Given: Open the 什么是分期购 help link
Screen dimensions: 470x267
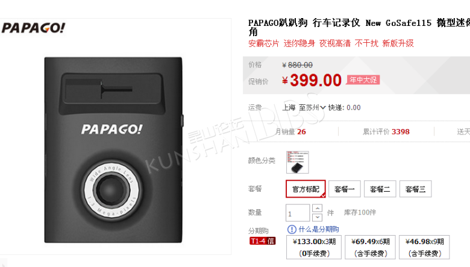Looking at the screenshot, I should (x=319, y=230).
